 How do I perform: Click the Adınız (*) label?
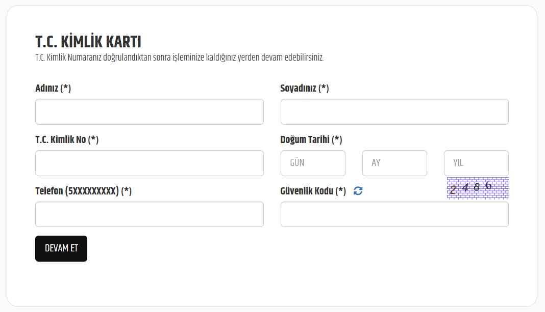[x=53, y=89]
